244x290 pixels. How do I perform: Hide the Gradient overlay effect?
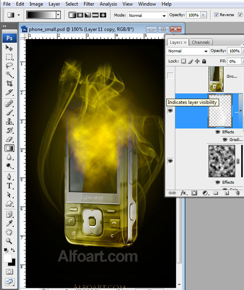(225, 139)
